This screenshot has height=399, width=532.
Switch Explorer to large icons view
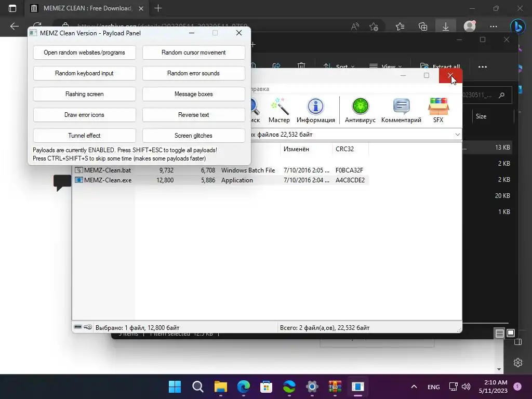coord(511,333)
